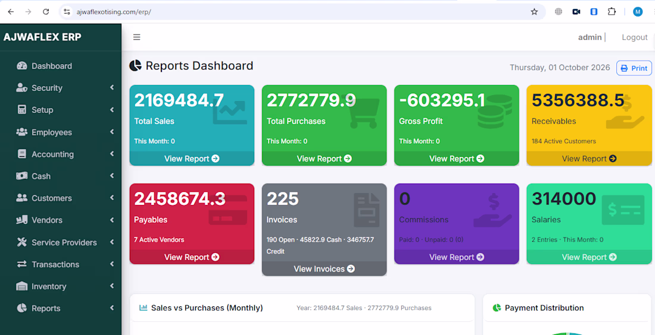Open the Transactions menu item

click(61, 264)
